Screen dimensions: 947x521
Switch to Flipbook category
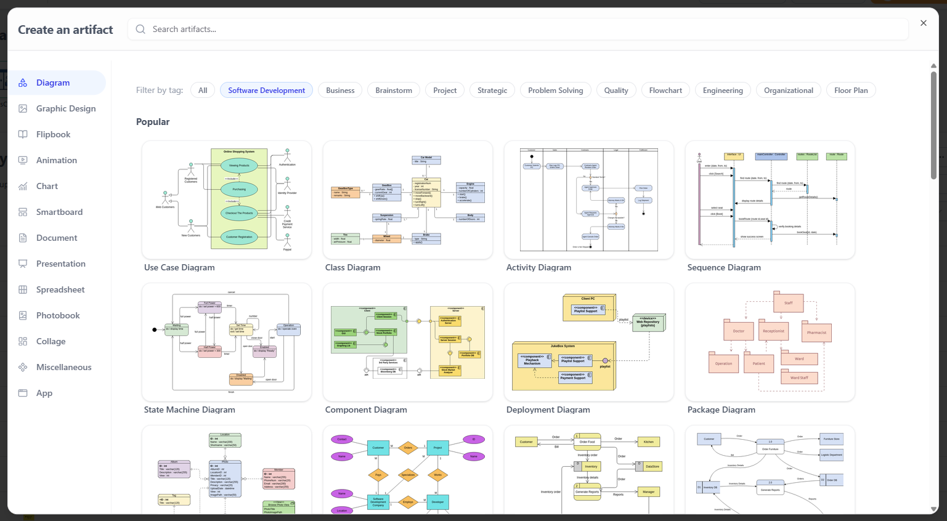(x=57, y=134)
